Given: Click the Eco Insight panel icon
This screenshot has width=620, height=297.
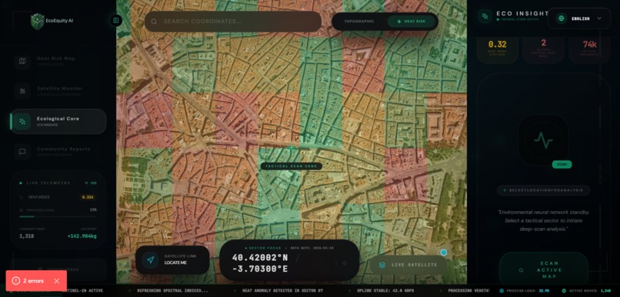Looking at the screenshot, I should click(485, 16).
